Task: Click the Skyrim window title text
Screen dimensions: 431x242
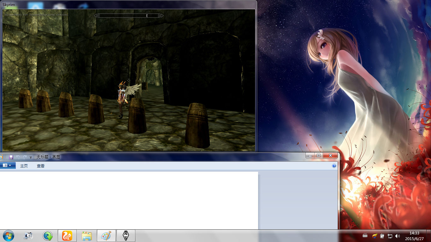Action: click(9, 5)
